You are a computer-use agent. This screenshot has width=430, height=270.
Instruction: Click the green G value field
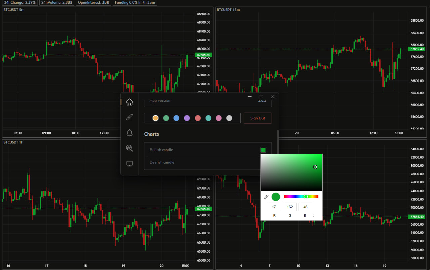(290, 207)
